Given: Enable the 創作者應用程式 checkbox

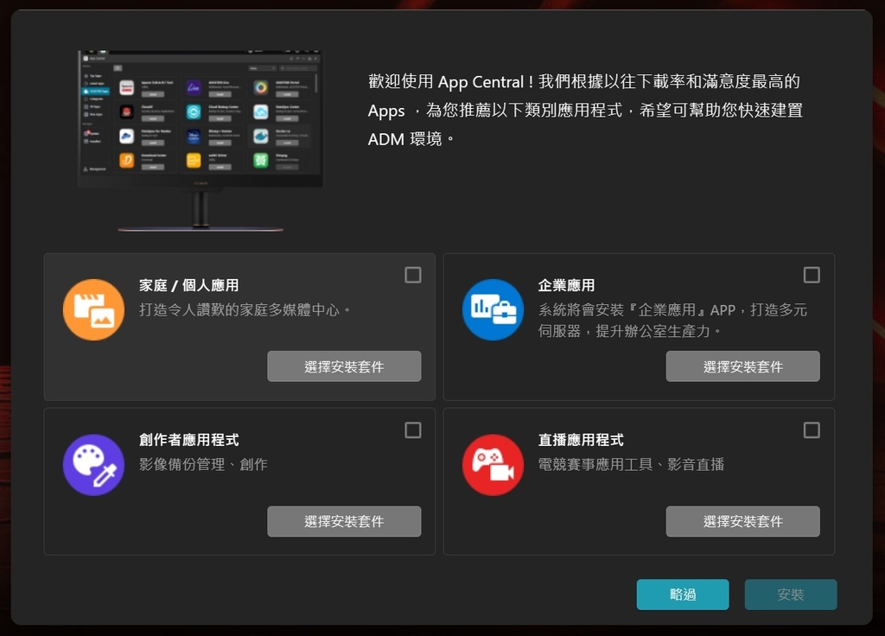Looking at the screenshot, I should pyautogui.click(x=413, y=430).
